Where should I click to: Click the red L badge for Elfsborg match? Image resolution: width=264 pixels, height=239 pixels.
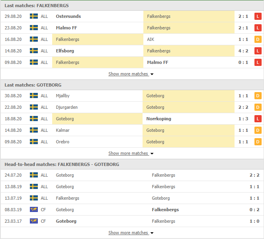click(258, 51)
